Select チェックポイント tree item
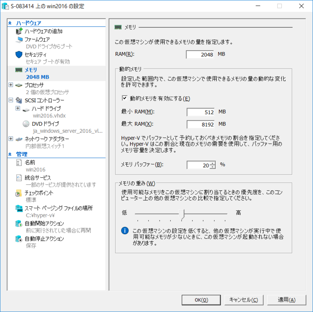The height and width of the screenshot is (312, 313). pyautogui.click(x=39, y=193)
